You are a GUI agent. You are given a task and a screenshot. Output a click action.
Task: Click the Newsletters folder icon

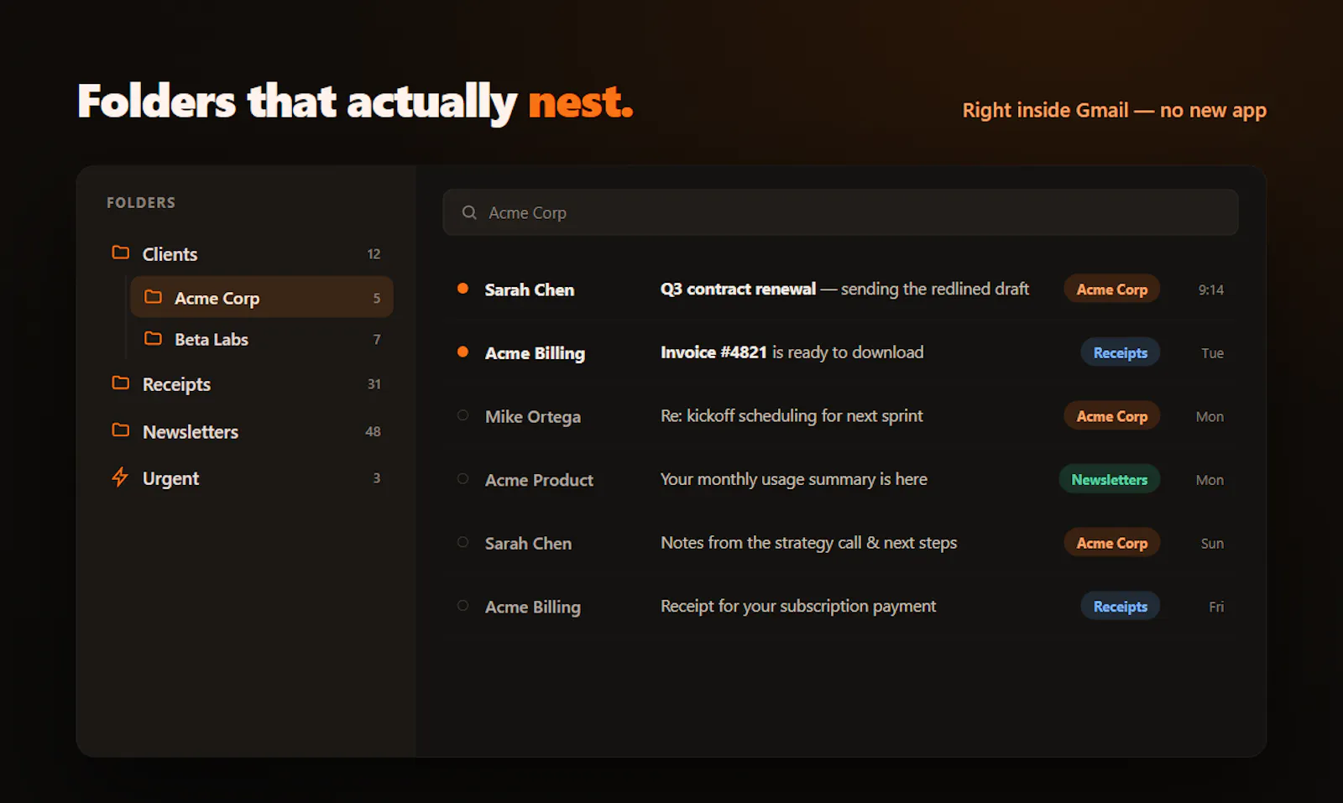coord(121,430)
